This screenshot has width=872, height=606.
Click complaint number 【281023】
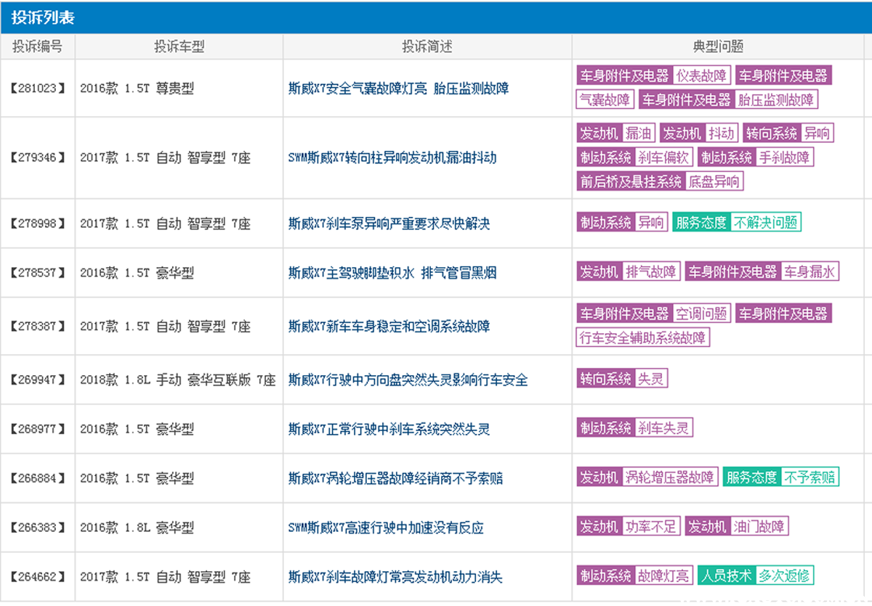[38, 89]
